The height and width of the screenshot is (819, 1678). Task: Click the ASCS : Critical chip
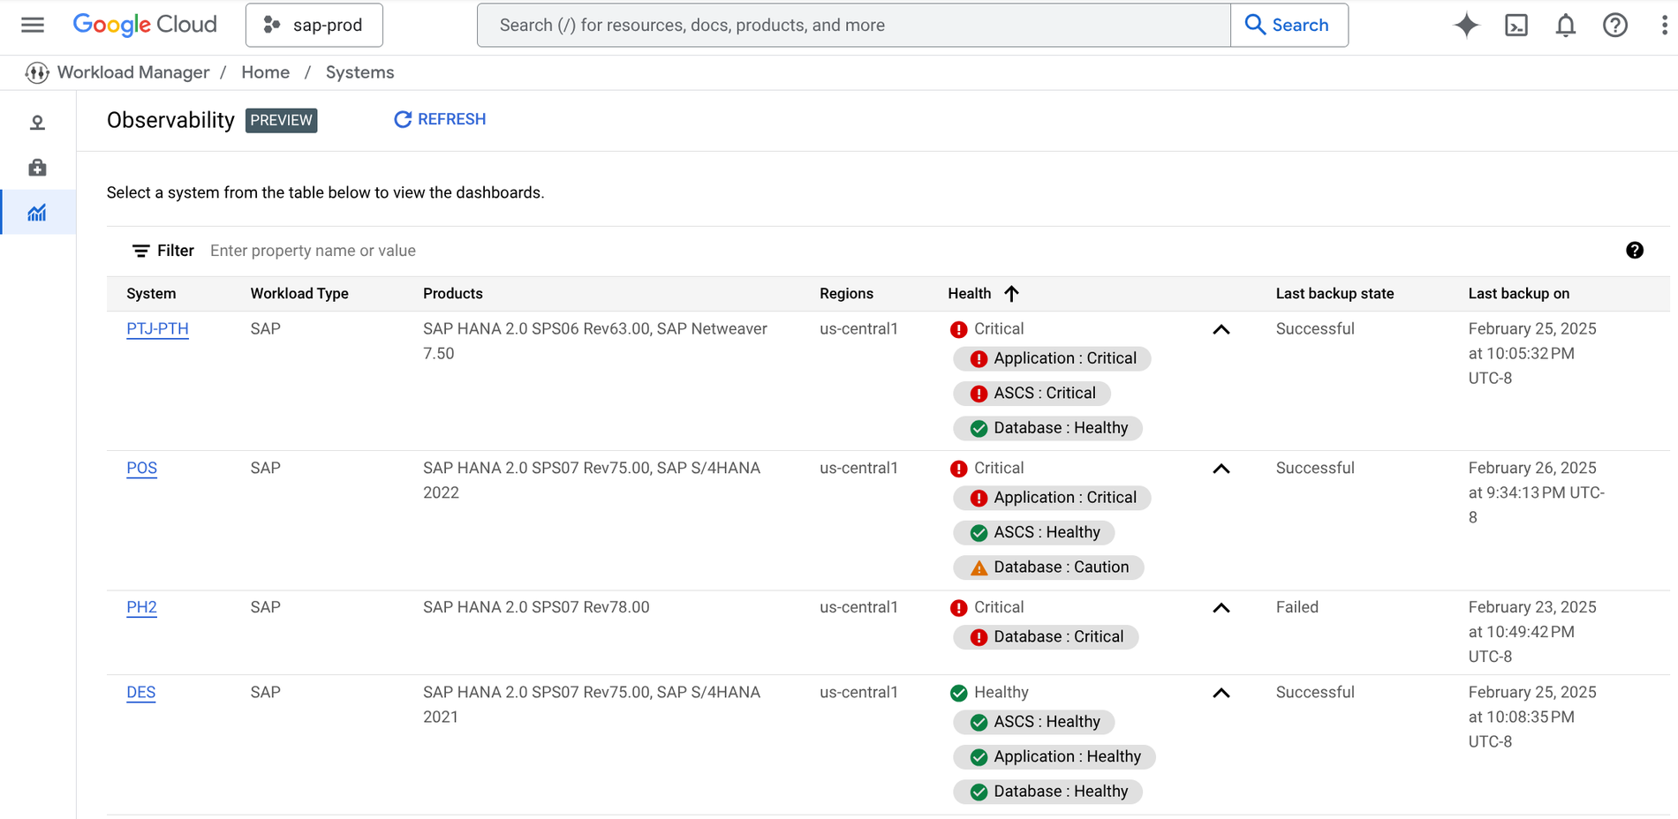tap(1032, 394)
